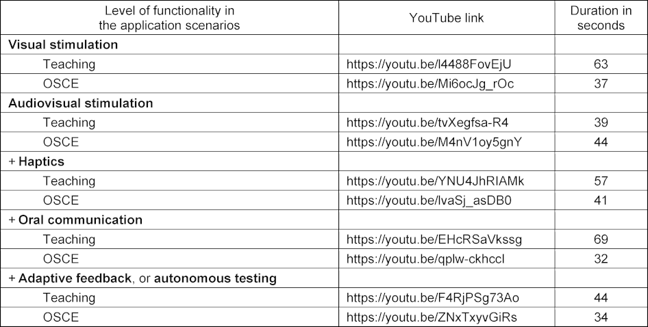Select the duration cell showing 63
Image resolution: width=648 pixels, height=327 pixels.
click(x=601, y=64)
